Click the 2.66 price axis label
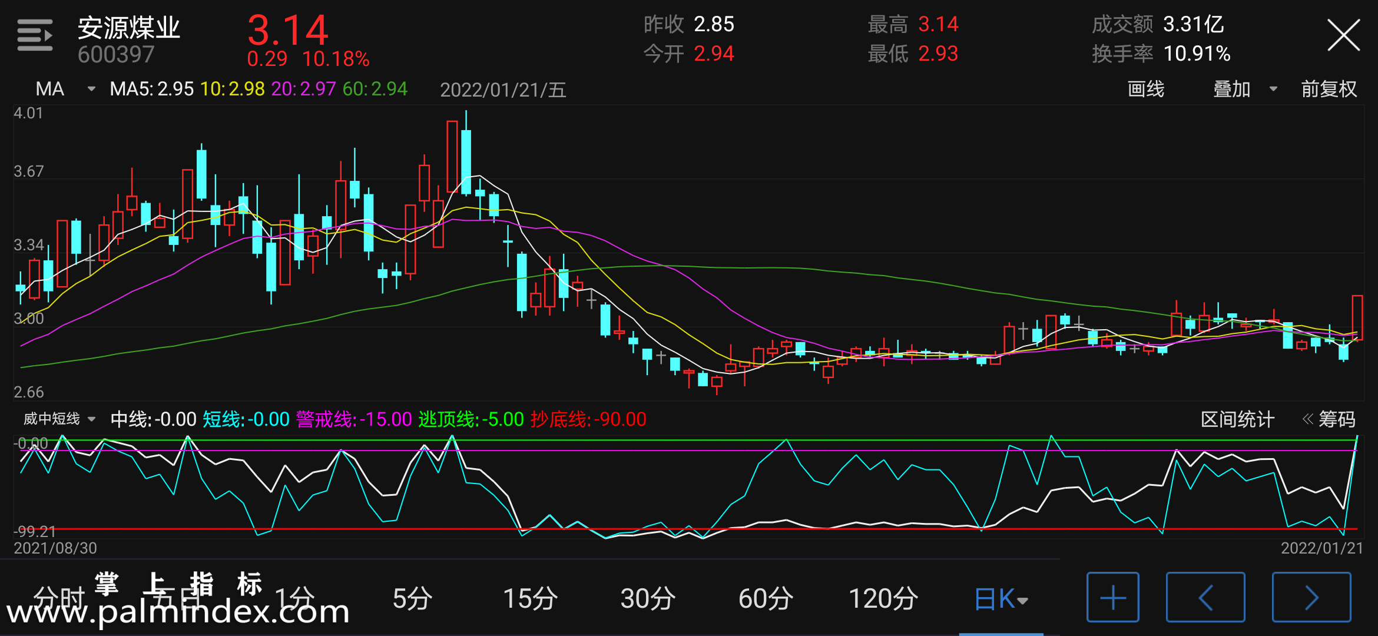The image size is (1378, 636). (28, 392)
